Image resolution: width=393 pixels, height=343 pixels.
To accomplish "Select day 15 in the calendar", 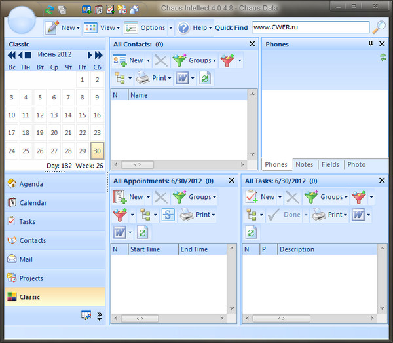I will point(83,115).
